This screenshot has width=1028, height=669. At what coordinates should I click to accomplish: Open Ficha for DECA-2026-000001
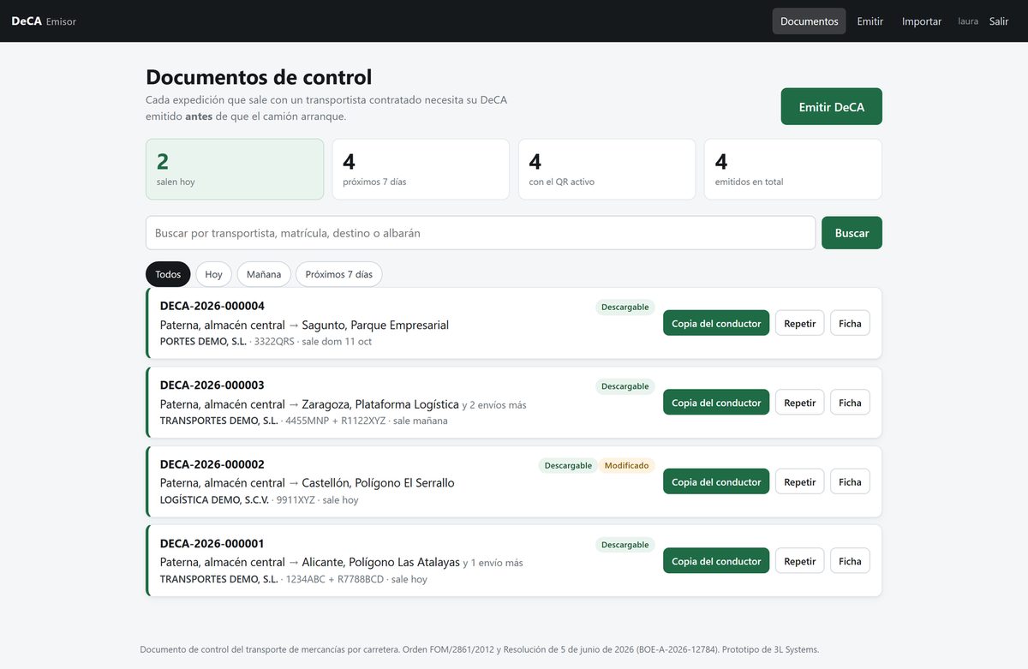click(x=850, y=561)
